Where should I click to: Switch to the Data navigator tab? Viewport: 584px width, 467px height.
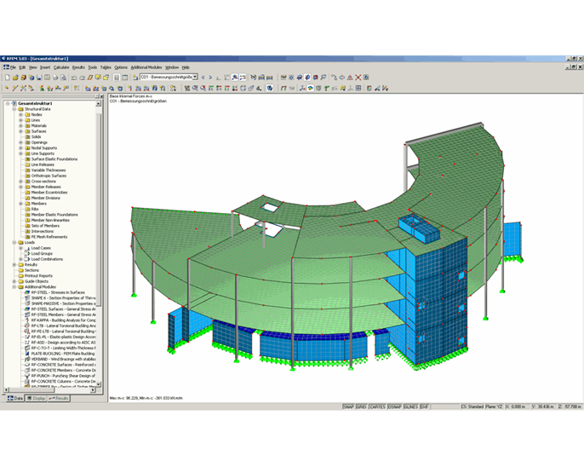pyautogui.click(x=15, y=399)
